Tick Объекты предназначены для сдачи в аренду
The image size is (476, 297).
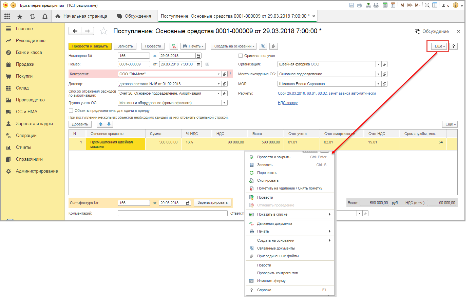pyautogui.click(x=71, y=111)
